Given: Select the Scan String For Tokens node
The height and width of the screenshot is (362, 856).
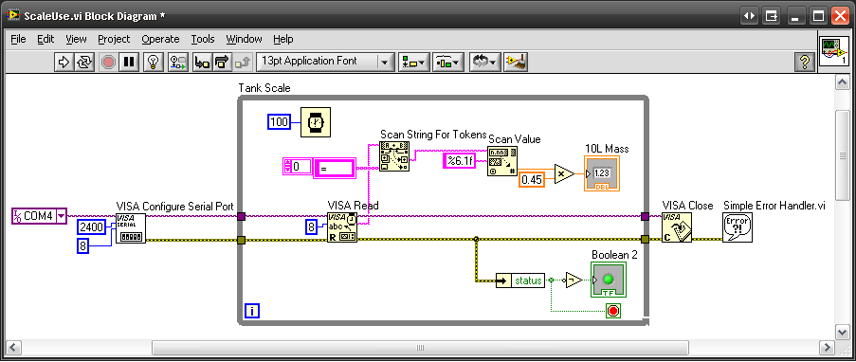Looking at the screenshot, I should pos(394,157).
